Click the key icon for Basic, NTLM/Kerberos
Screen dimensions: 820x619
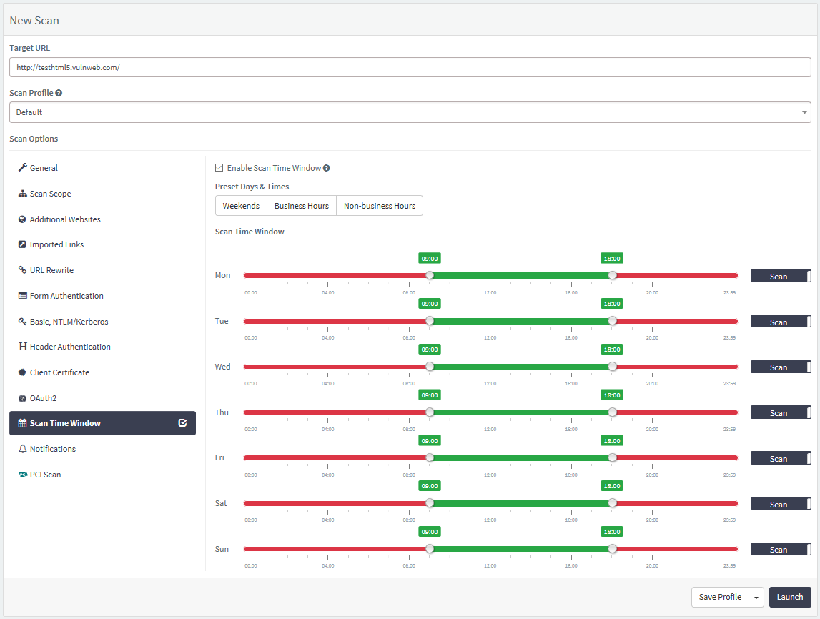pos(22,321)
